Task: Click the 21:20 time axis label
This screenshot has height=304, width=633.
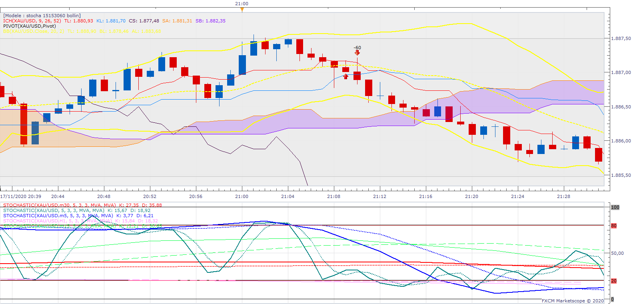Action: 472,196
